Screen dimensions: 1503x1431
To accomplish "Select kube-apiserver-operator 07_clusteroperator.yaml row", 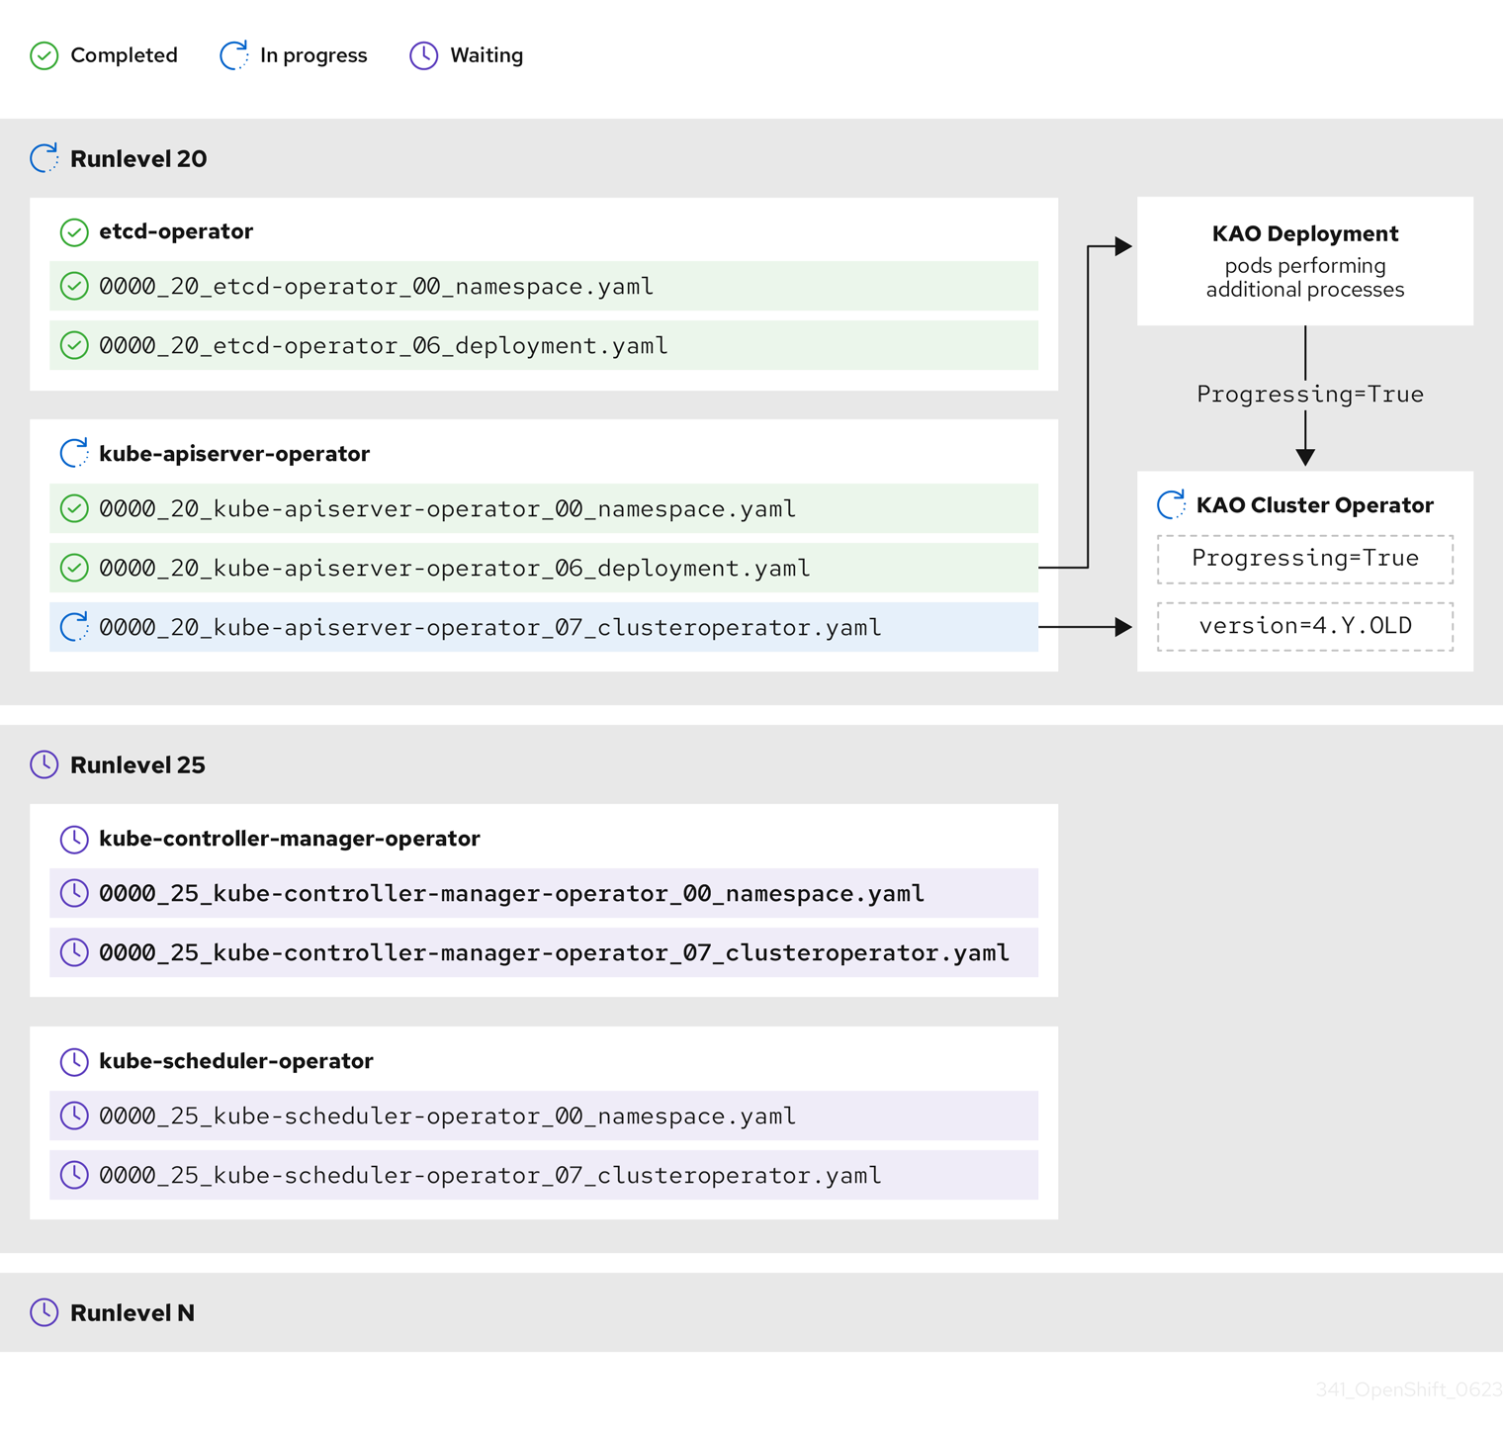I will [x=544, y=627].
